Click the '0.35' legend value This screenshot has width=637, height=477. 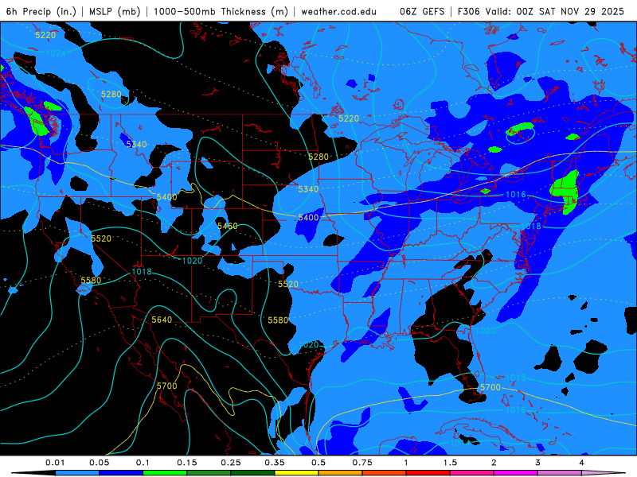pos(275,463)
